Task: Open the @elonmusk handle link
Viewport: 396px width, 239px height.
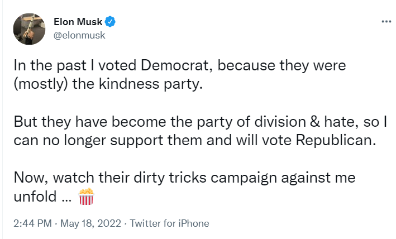Action: (x=79, y=35)
